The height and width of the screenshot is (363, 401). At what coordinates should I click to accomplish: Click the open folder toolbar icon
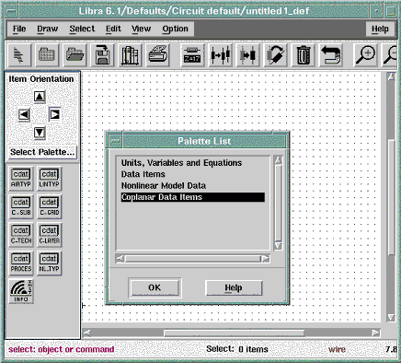pyautogui.click(x=74, y=55)
